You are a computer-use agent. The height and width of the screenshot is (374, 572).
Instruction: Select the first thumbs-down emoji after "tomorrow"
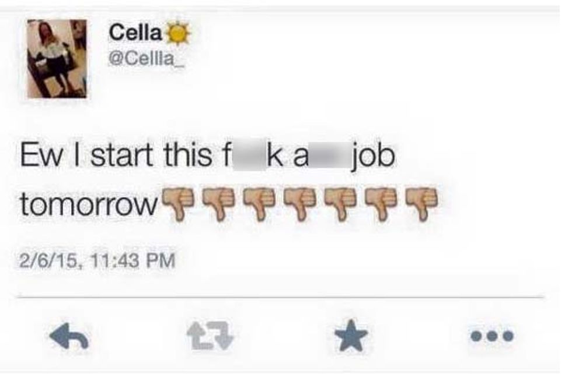tap(177, 204)
